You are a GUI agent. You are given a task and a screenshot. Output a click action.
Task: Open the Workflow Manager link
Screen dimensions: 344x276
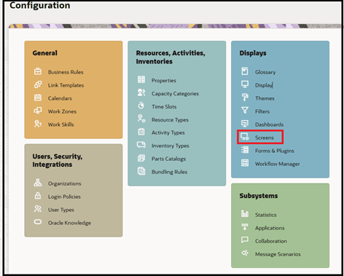(277, 164)
